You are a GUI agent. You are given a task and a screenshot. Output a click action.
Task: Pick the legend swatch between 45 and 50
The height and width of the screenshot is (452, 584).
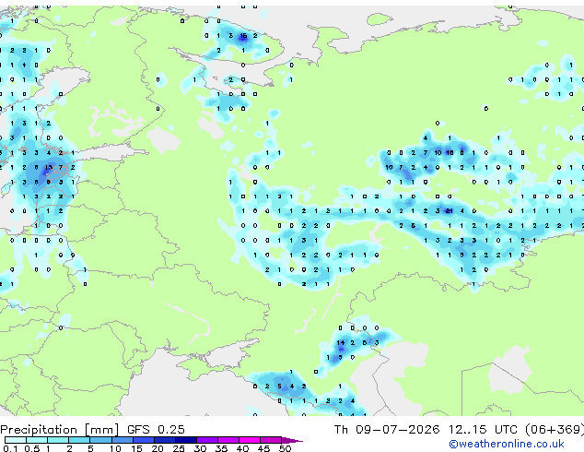tap(271, 440)
